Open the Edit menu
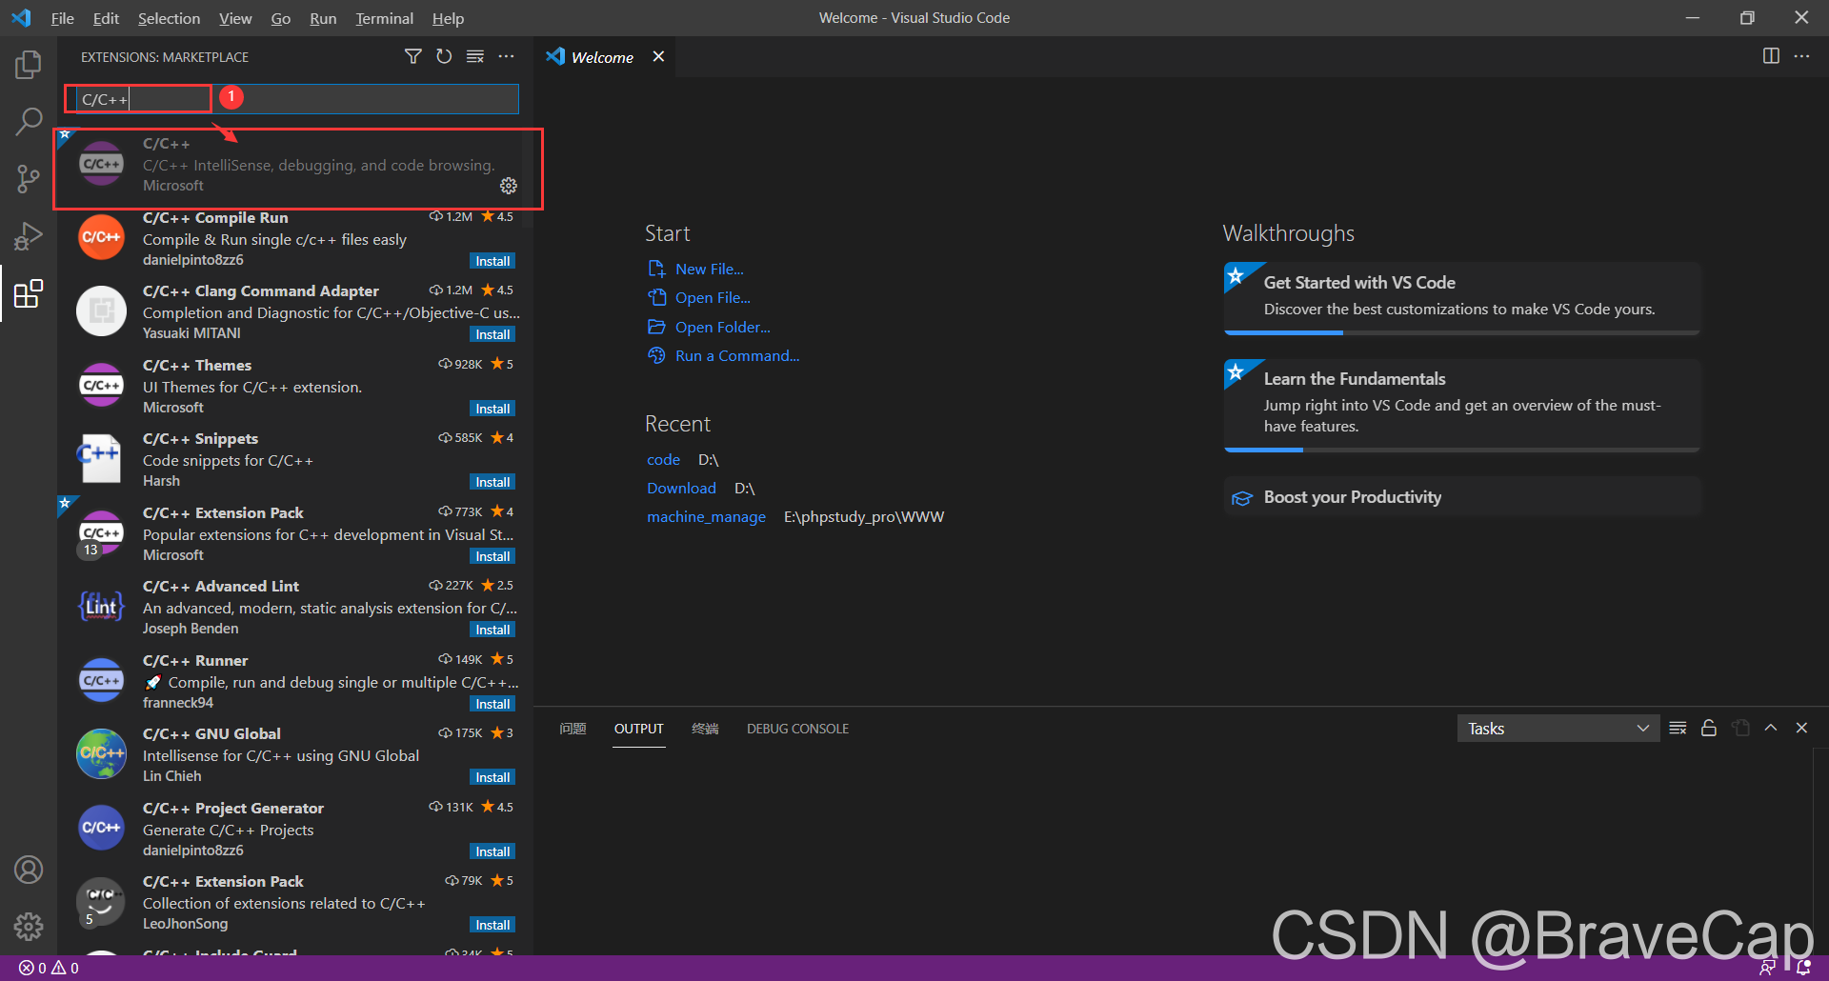 [x=106, y=18]
